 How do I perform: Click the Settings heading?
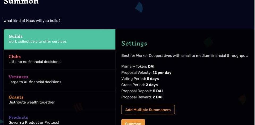[134, 44]
